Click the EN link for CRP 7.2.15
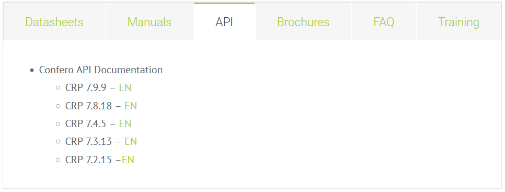This screenshot has height=192, width=505. click(x=128, y=160)
